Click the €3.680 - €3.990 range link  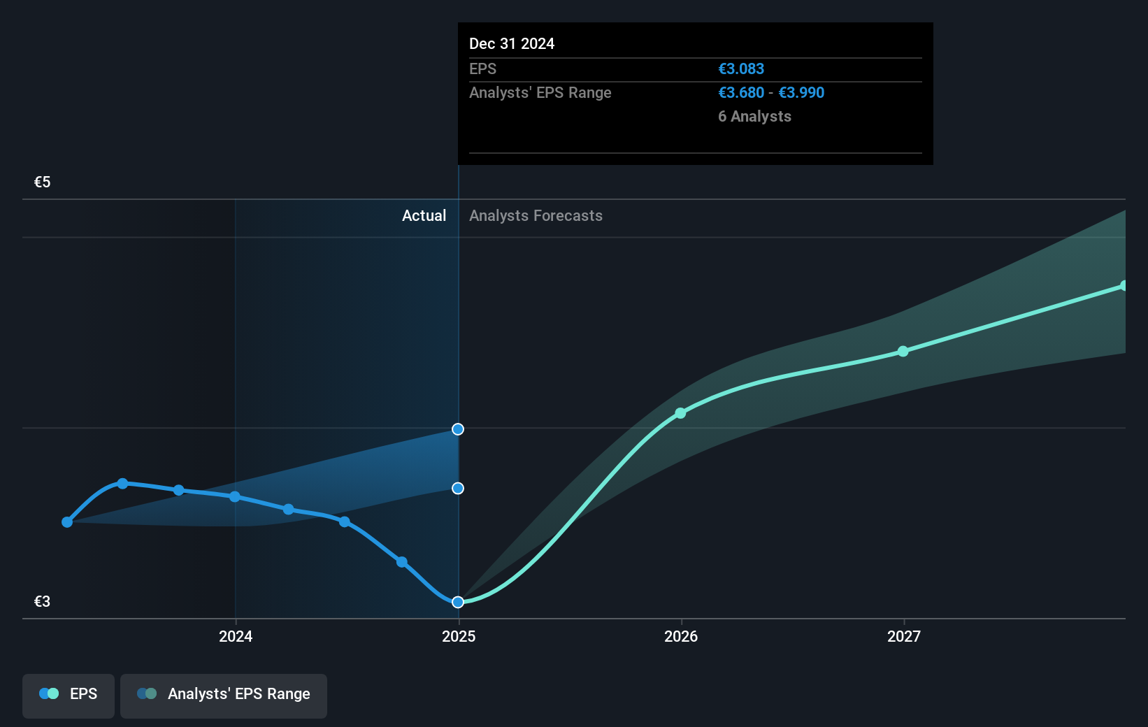(x=771, y=92)
